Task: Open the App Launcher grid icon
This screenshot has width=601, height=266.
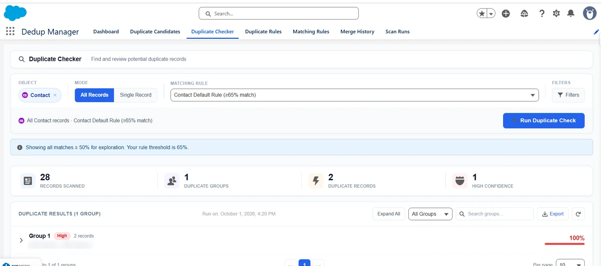Action: pos(10,31)
